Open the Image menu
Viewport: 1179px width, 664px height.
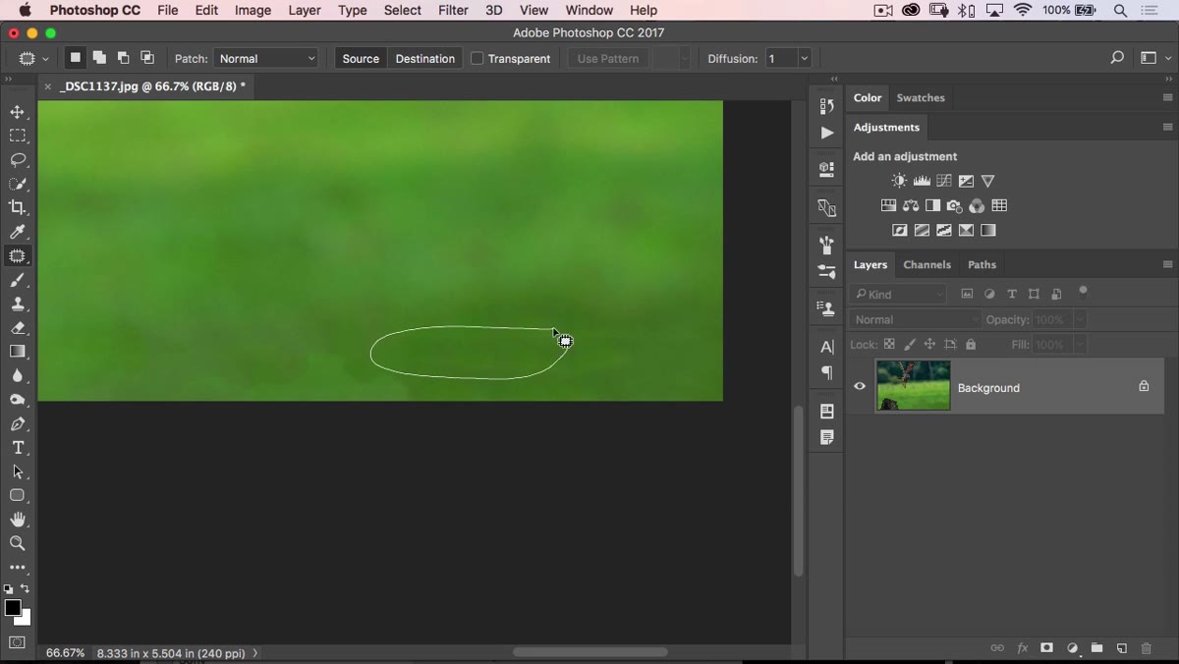[x=253, y=10]
